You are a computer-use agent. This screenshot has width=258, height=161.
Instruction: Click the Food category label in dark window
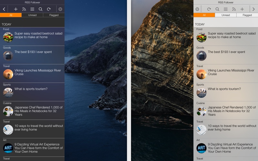pyautogui.click(x=6, y=29)
